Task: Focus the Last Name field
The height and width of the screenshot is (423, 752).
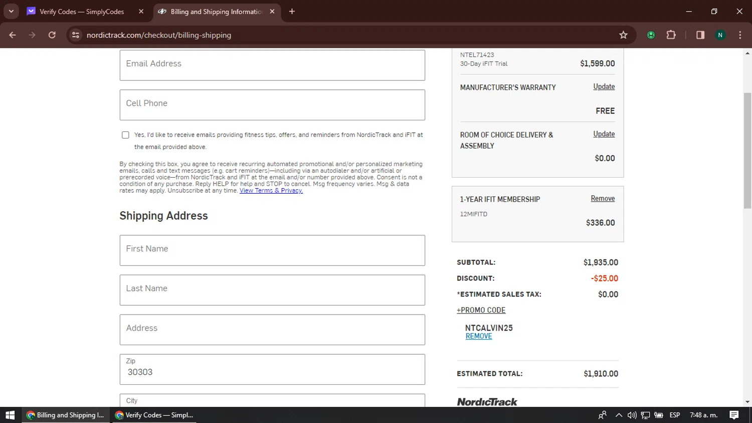Action: 272,290
